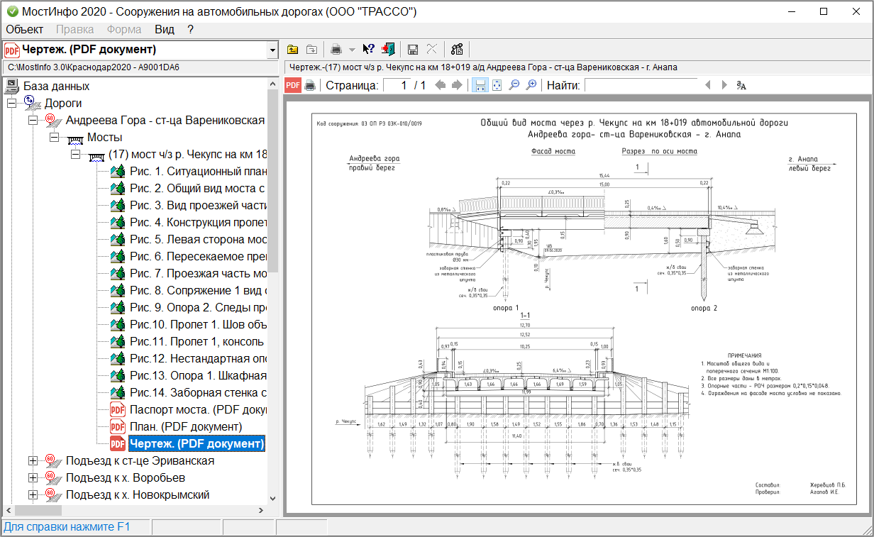Open the Вид menu
Screen dimensions: 874x537
[x=165, y=29]
